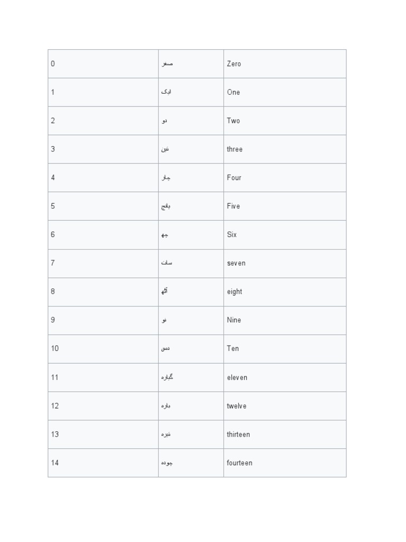This screenshot has height=542, width=406.
Task: Select the Urdu word in the "seven" row
Action: 167,263
